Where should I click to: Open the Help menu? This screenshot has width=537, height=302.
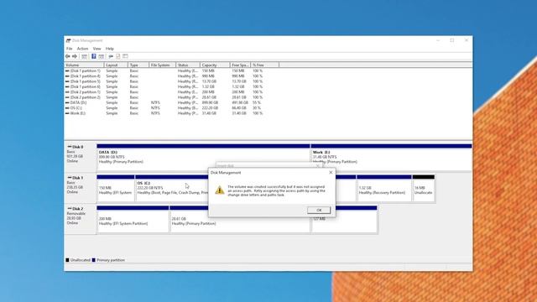coord(110,49)
